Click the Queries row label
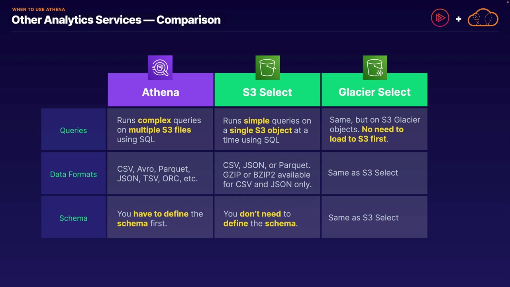This screenshot has width=510, height=287. (x=73, y=130)
